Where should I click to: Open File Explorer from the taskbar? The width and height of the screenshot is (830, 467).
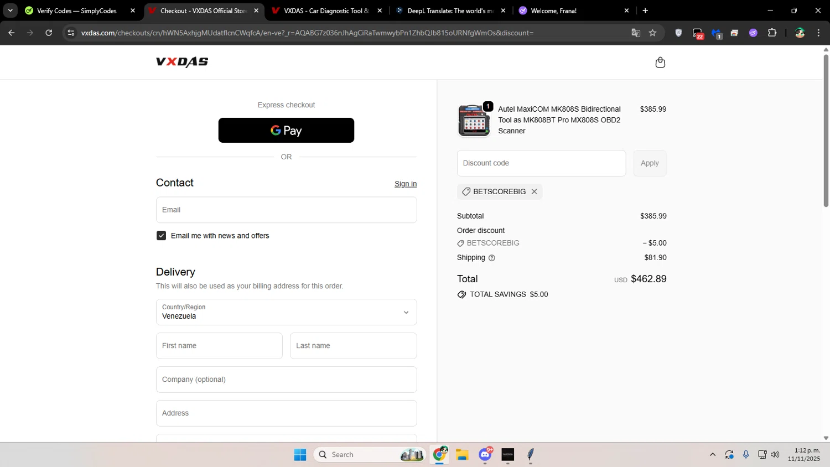click(462, 455)
